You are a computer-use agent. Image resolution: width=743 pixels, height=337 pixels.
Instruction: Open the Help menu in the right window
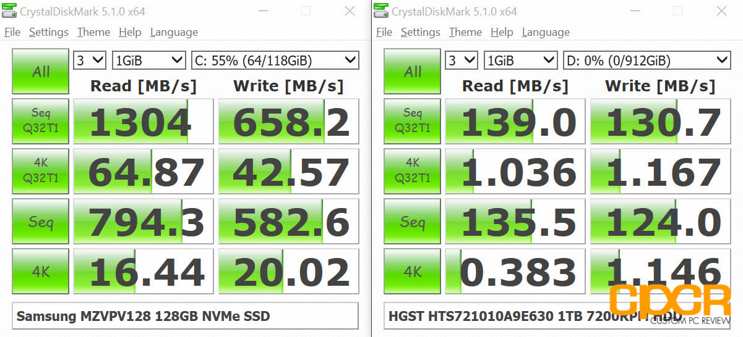pyautogui.click(x=502, y=32)
